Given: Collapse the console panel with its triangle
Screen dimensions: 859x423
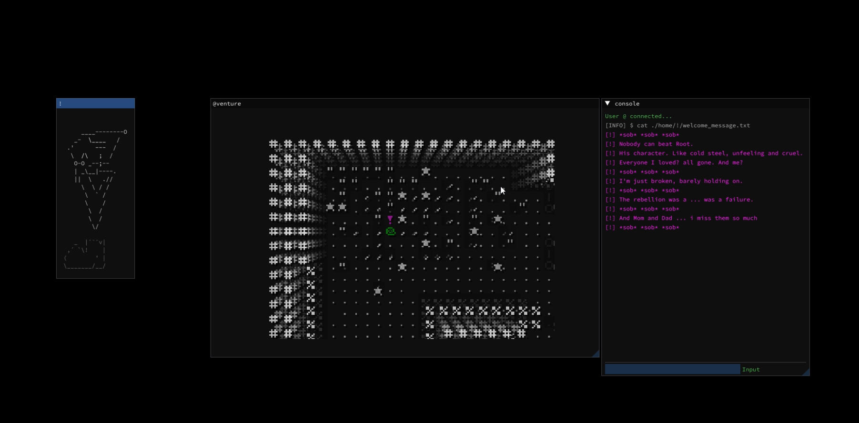Looking at the screenshot, I should pos(607,103).
